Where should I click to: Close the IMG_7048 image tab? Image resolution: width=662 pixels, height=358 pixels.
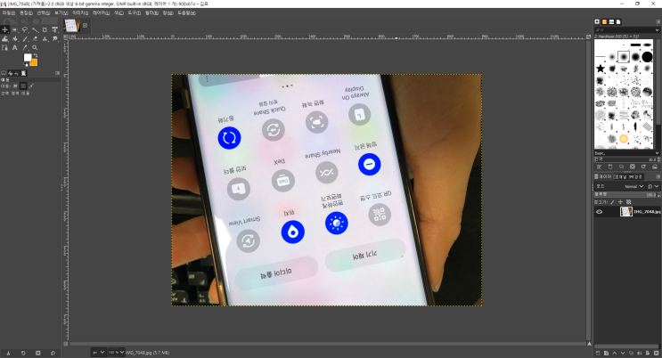click(85, 25)
